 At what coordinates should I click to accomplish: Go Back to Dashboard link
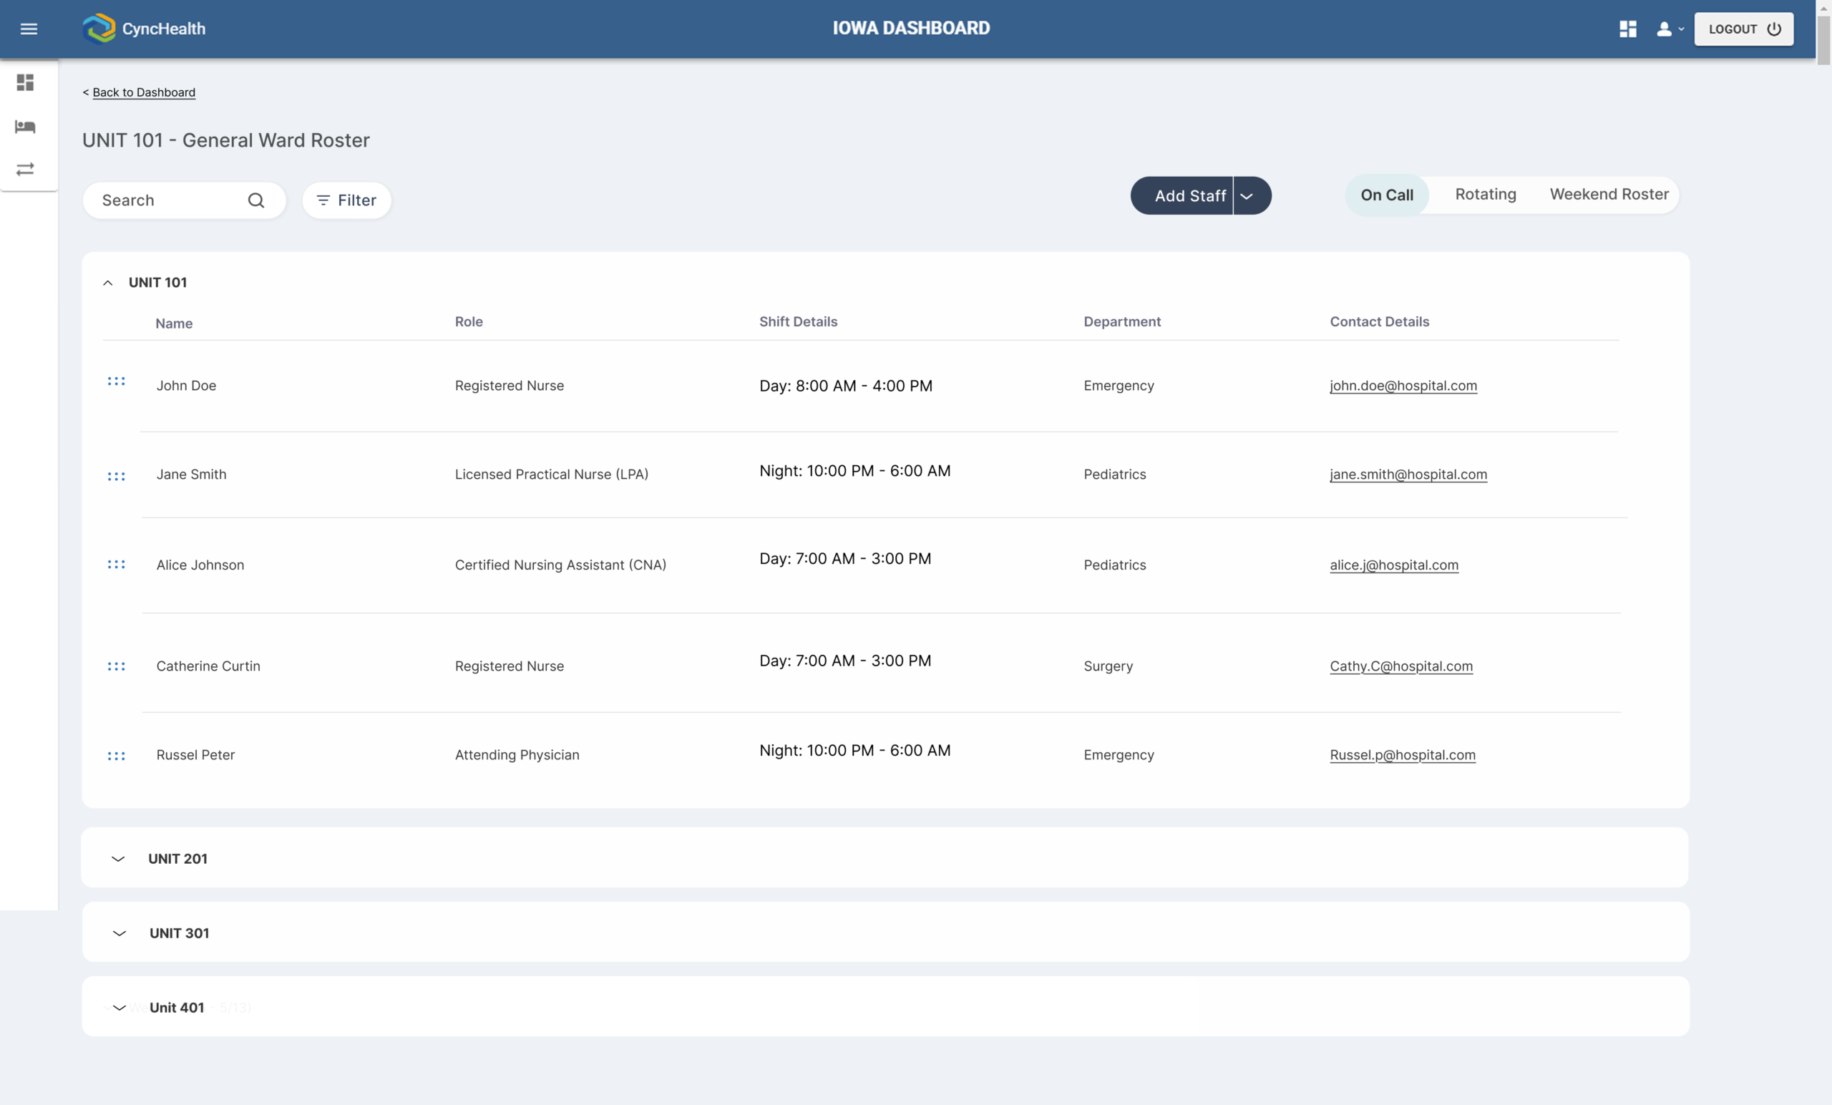pos(144,92)
